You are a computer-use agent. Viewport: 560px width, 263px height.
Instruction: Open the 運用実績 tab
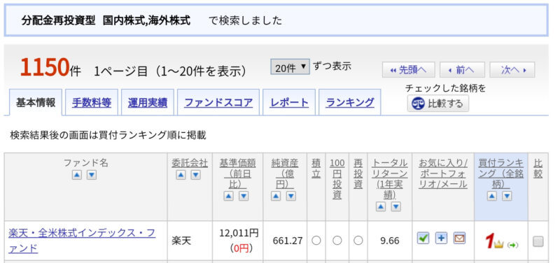pos(148,103)
